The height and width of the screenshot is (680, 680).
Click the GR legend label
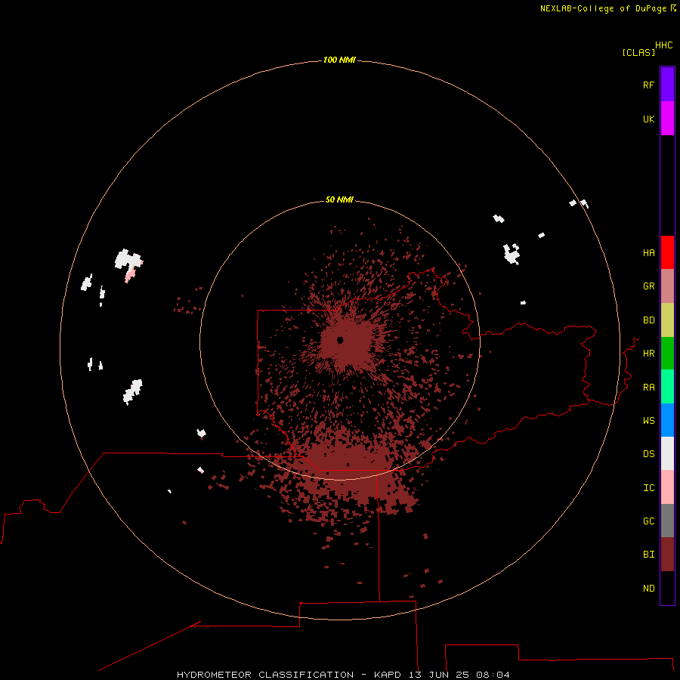(x=648, y=286)
